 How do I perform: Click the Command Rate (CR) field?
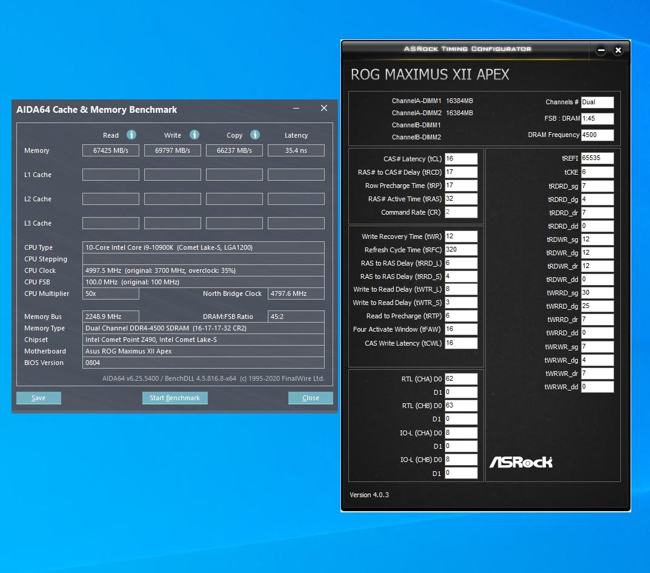click(461, 212)
